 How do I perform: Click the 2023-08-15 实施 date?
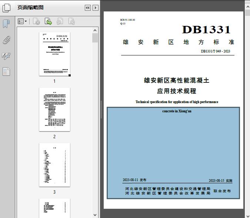[220, 181]
